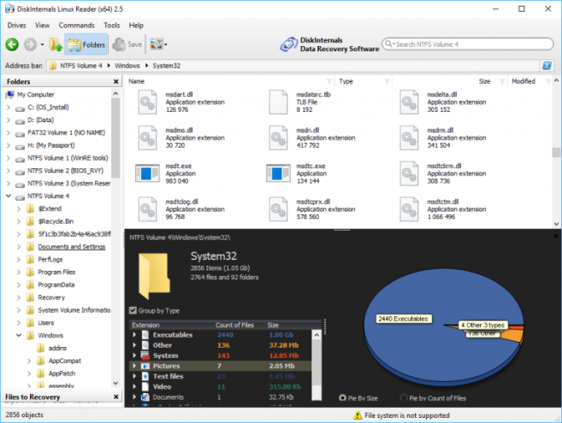Expand the Pictures extension group
The image size is (562, 423).
pyautogui.click(x=134, y=366)
